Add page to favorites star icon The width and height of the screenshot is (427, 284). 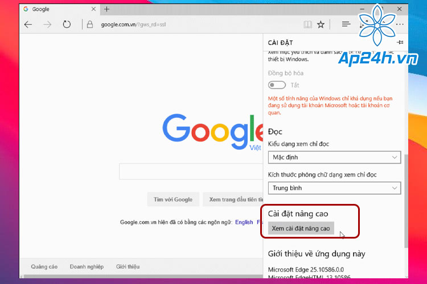pyautogui.click(x=321, y=24)
